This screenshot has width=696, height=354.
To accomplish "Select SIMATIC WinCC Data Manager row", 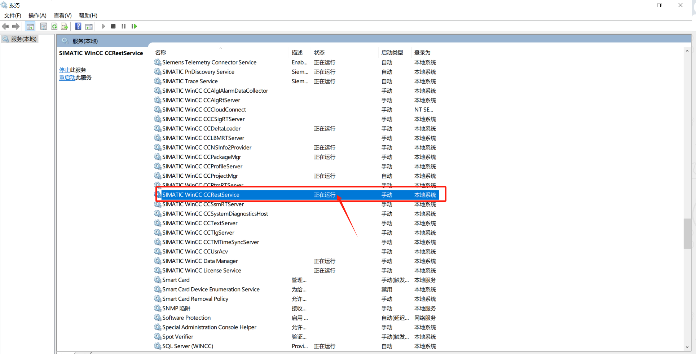I will pyautogui.click(x=296, y=261).
